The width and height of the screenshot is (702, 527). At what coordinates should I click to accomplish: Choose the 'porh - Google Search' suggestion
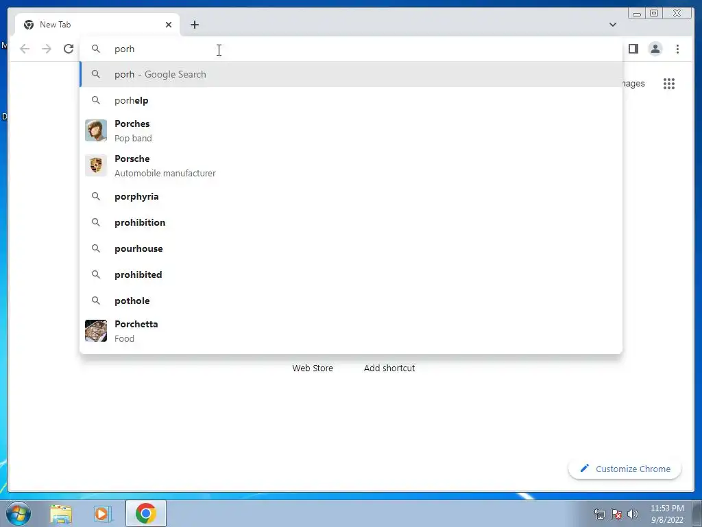click(351, 74)
